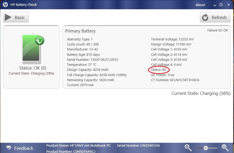This screenshot has width=234, height=153.
Task: Click 'AC Power: True' text
Action: pos(163,75)
